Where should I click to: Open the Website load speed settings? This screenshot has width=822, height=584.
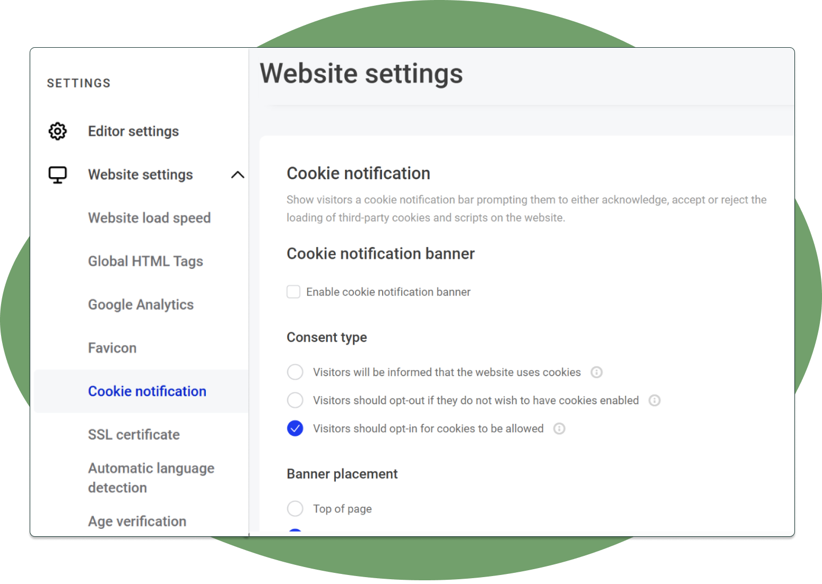[149, 217]
